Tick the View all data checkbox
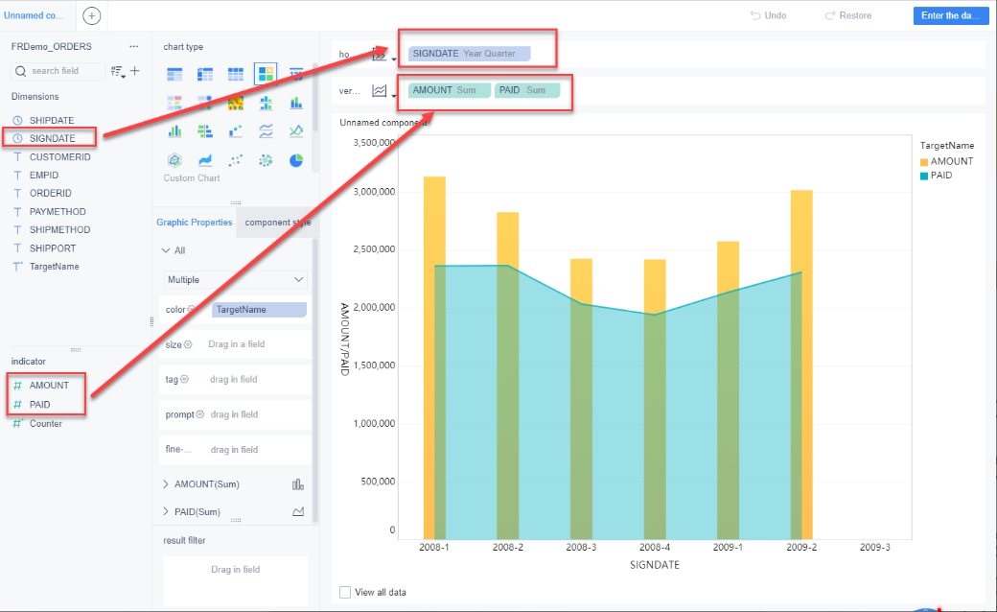997x612 pixels. click(345, 592)
